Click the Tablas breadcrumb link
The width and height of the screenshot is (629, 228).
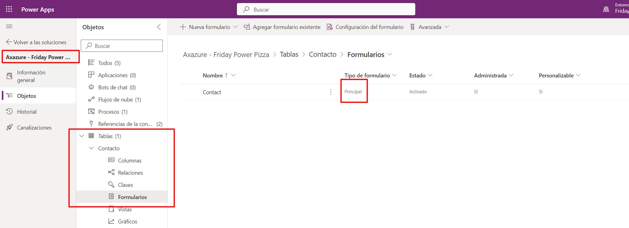point(289,54)
